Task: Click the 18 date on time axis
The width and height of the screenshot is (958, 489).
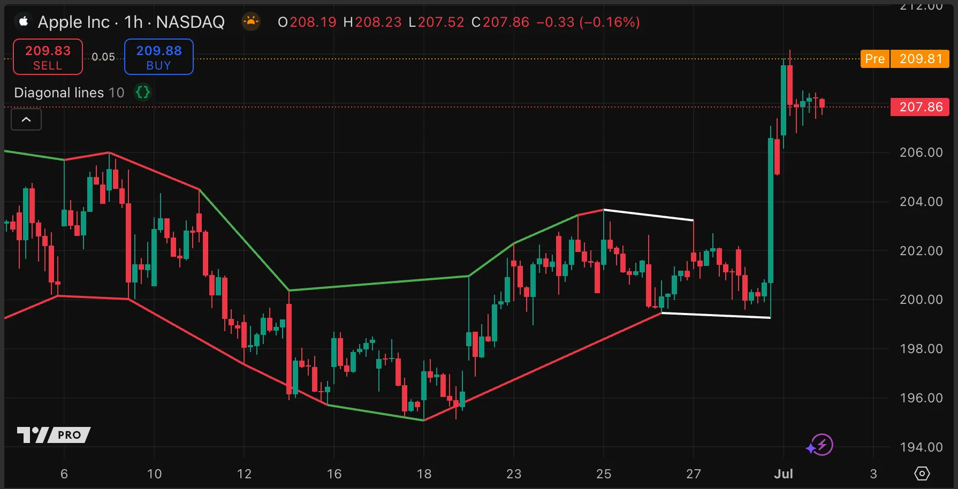Action: click(424, 473)
